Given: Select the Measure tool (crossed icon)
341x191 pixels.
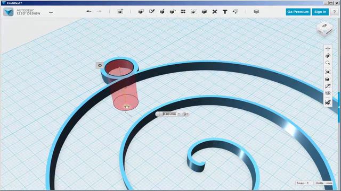Looking at the screenshot, I should click(215, 12).
